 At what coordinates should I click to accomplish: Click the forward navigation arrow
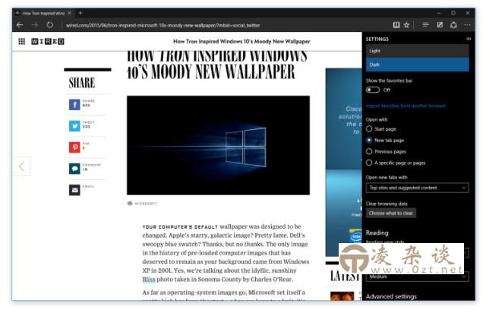pyautogui.click(x=35, y=25)
